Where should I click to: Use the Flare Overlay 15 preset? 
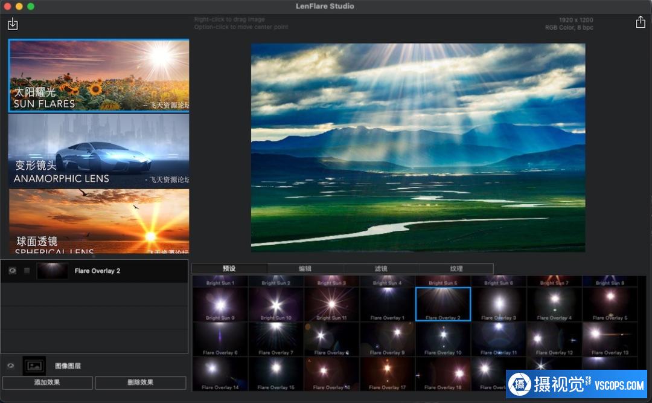(276, 374)
